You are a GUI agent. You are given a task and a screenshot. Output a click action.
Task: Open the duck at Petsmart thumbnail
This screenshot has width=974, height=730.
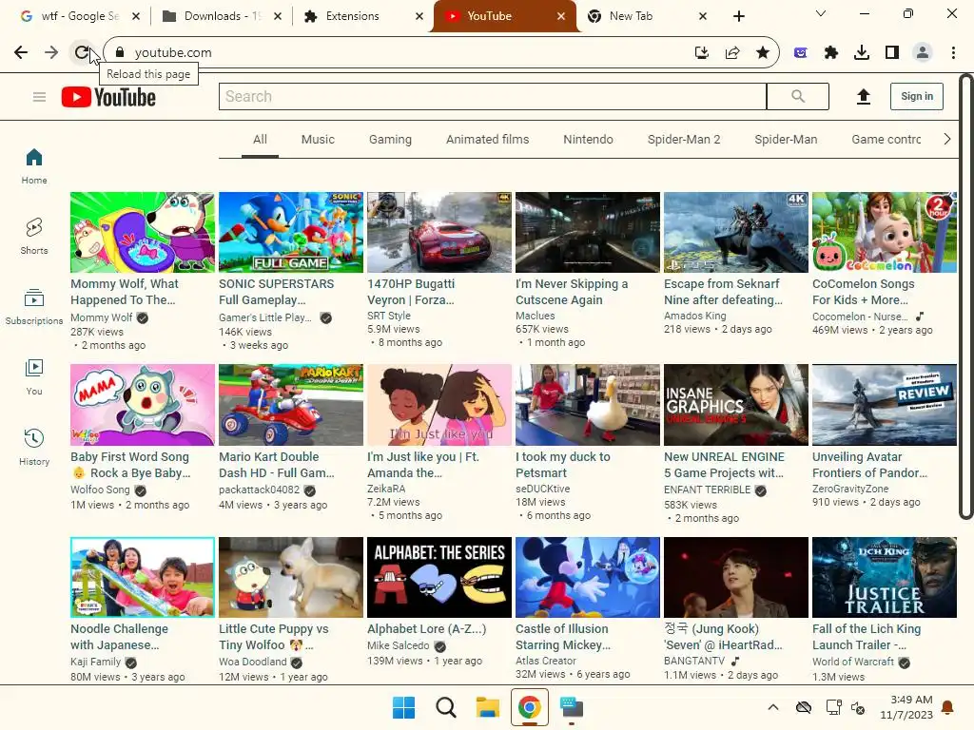tap(588, 405)
